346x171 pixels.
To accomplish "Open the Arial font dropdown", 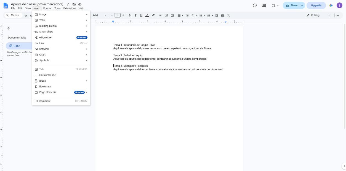I will [99, 15].
